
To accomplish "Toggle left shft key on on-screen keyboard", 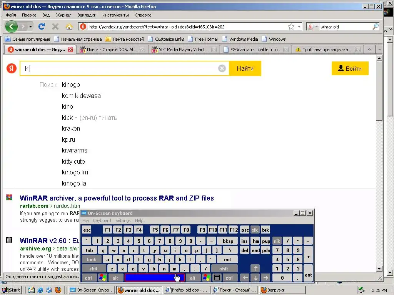I will (x=93, y=268).
